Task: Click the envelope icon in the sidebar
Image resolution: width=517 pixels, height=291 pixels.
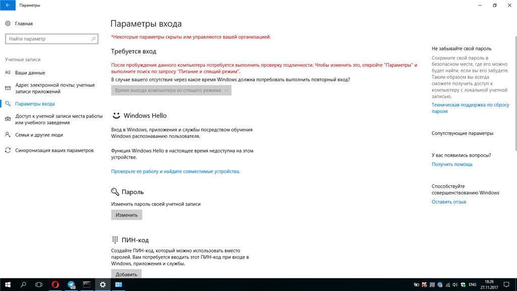Action: [8, 88]
